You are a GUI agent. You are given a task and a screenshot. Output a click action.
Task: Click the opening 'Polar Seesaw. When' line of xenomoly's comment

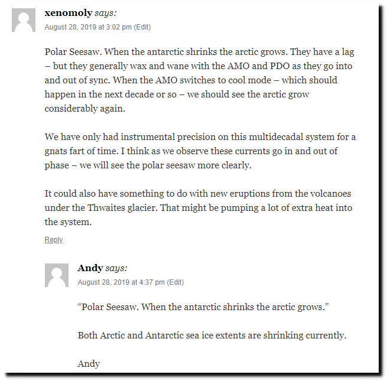tap(200, 52)
